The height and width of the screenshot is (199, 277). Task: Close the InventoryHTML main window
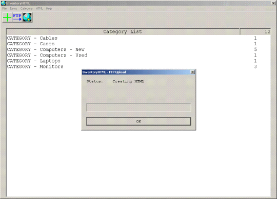273,3
